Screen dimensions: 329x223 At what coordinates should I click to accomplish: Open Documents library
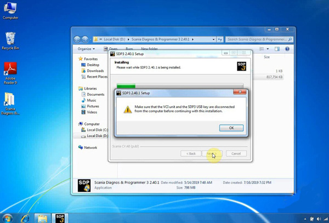pos(93,94)
